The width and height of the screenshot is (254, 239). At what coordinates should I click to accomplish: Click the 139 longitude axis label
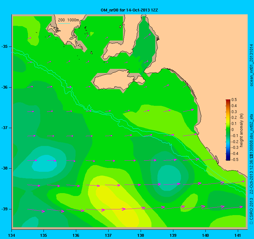(x=173, y=235)
